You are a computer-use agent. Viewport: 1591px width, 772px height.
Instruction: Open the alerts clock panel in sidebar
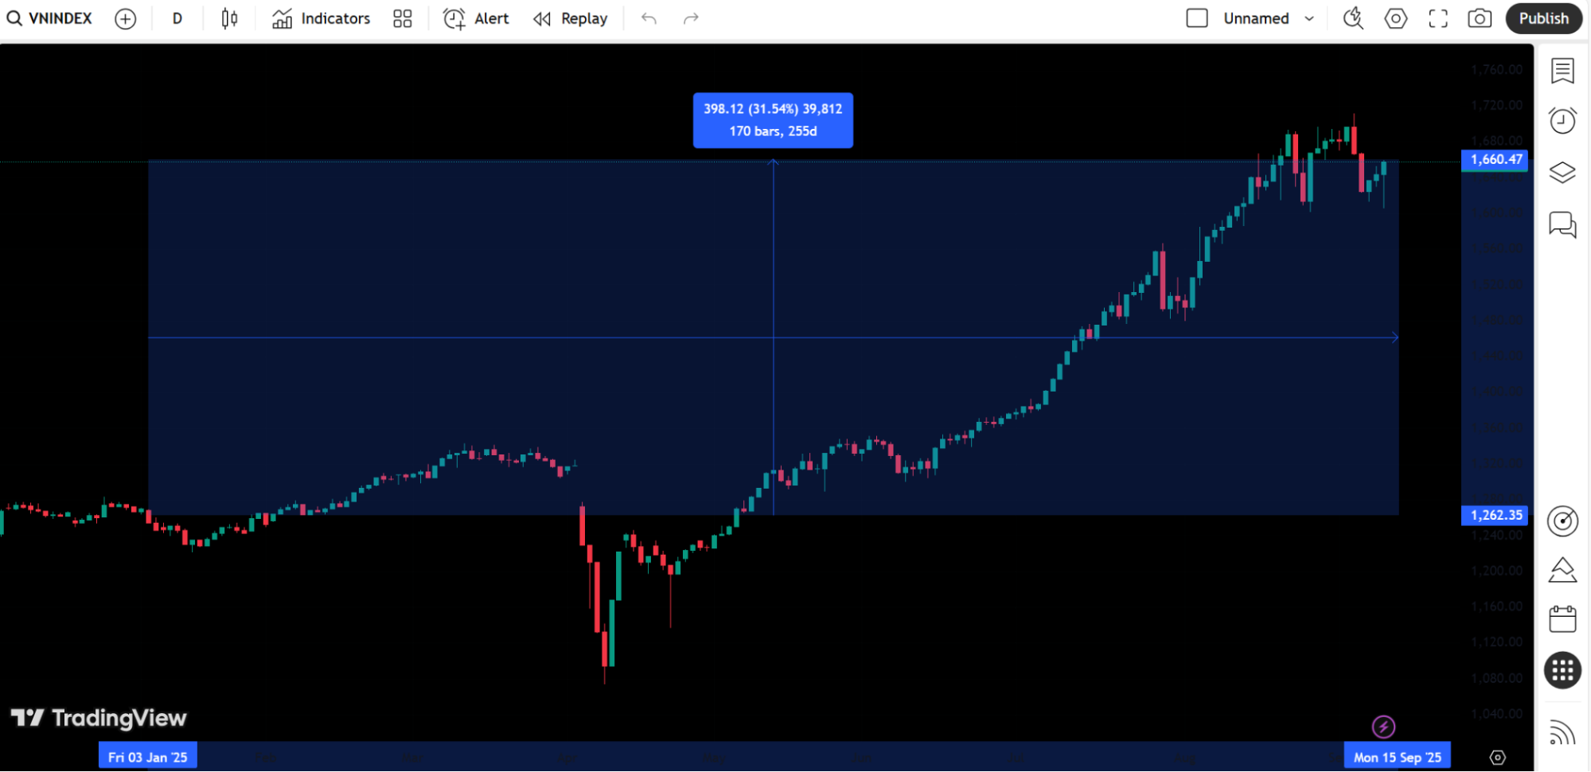coord(1562,120)
